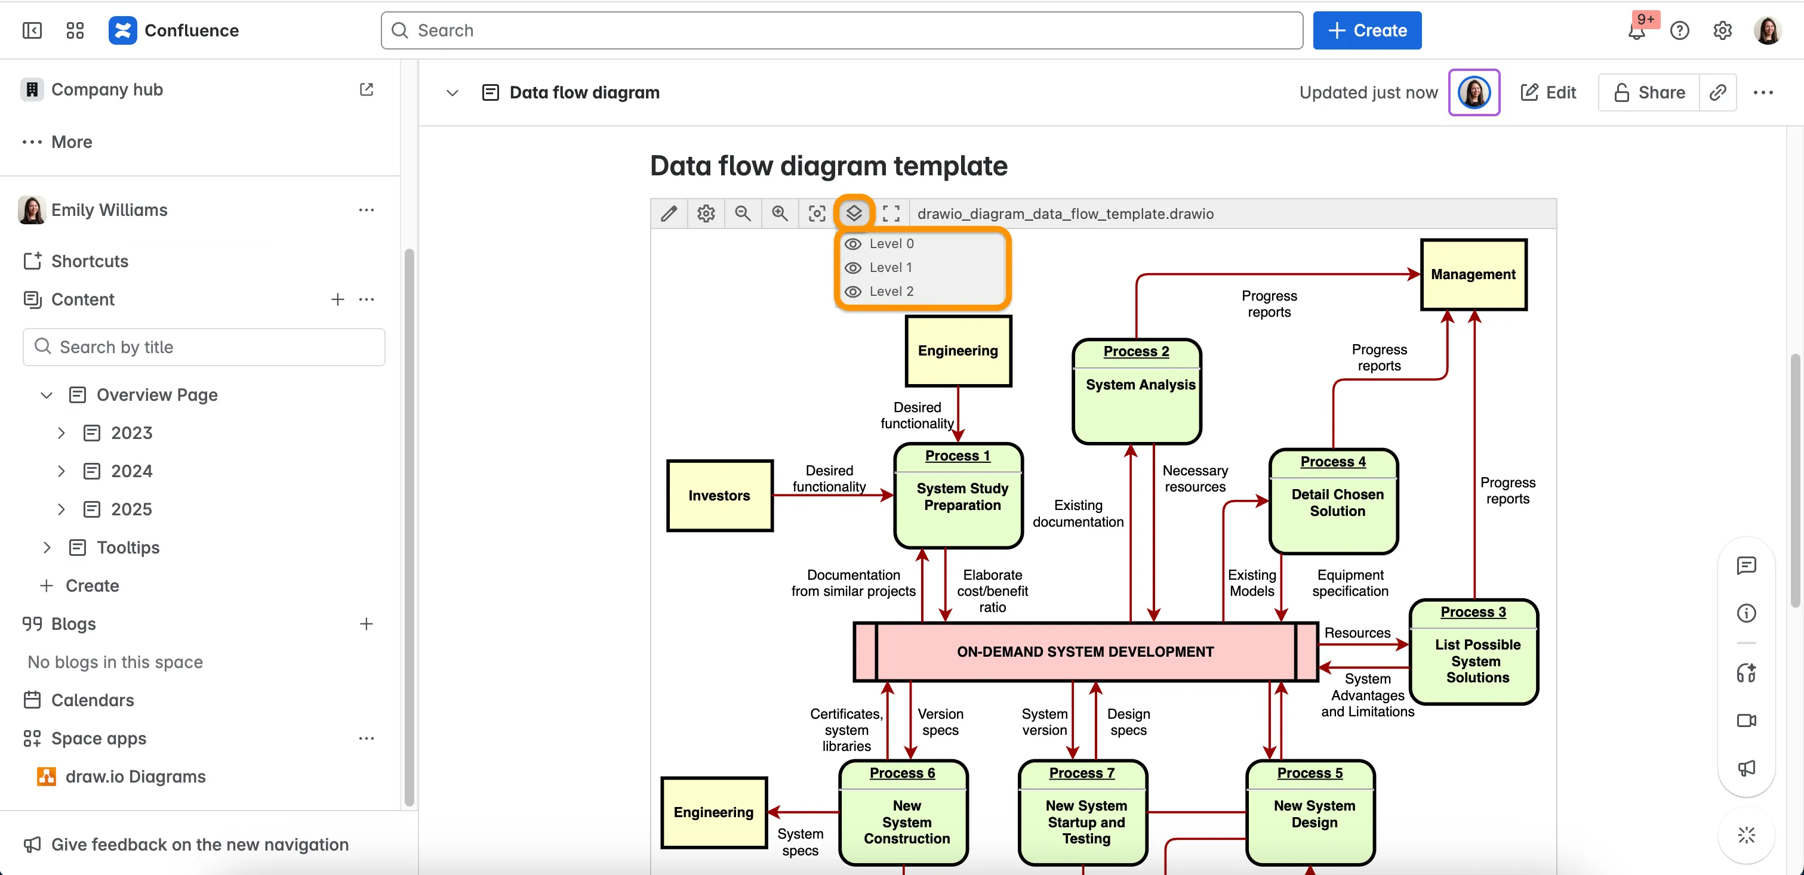The image size is (1804, 875).
Task: Zoom out on the data flow diagram
Action: (x=743, y=214)
